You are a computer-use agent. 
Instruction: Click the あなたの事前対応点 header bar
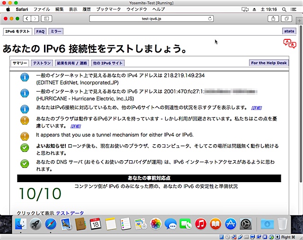149,178
